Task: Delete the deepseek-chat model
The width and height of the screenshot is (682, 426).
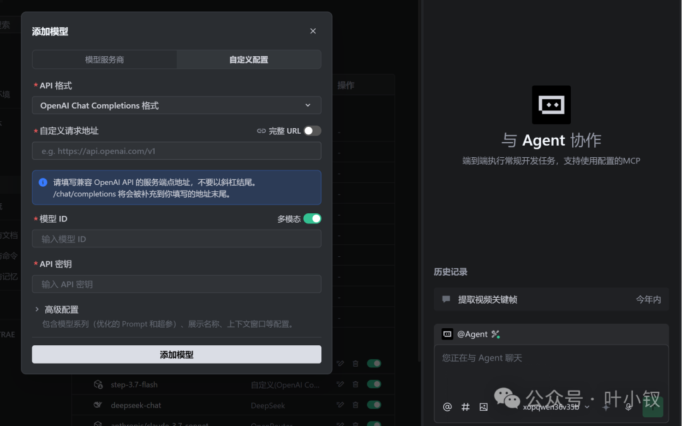Action: (356, 405)
